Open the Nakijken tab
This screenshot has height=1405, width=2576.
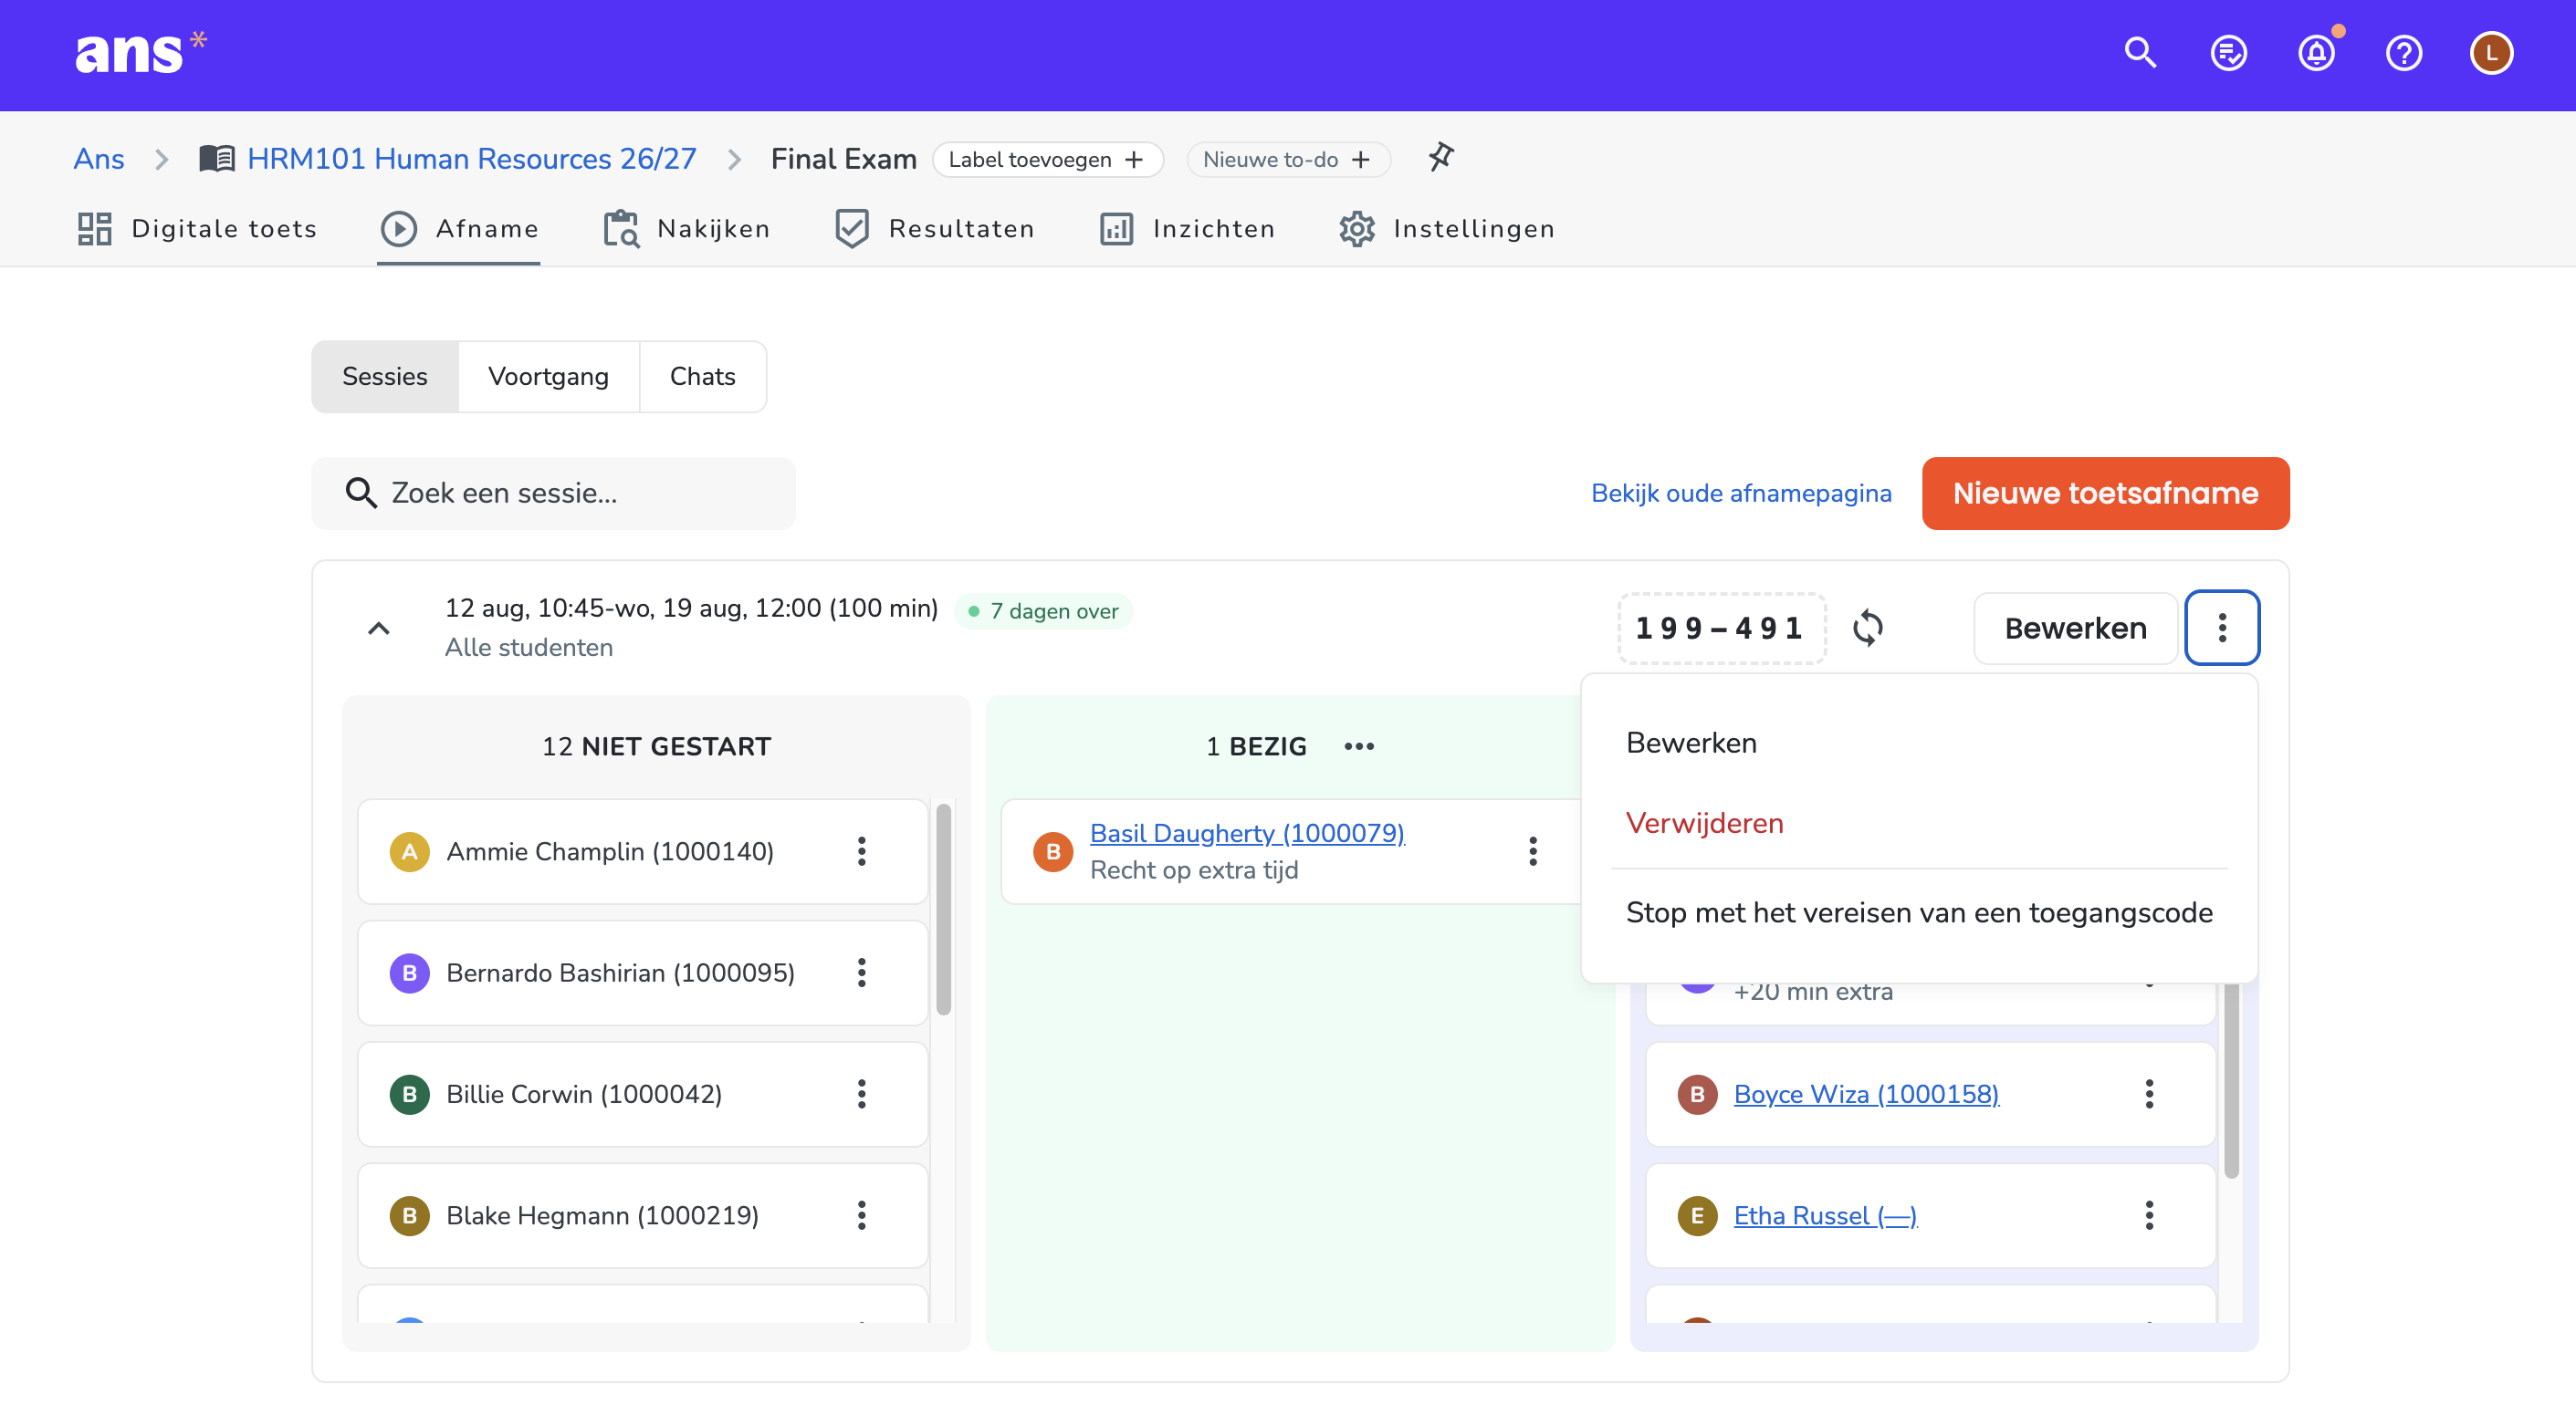coord(686,229)
